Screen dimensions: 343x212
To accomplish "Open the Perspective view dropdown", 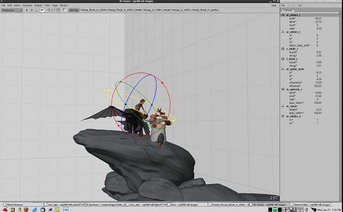I will (12, 10).
